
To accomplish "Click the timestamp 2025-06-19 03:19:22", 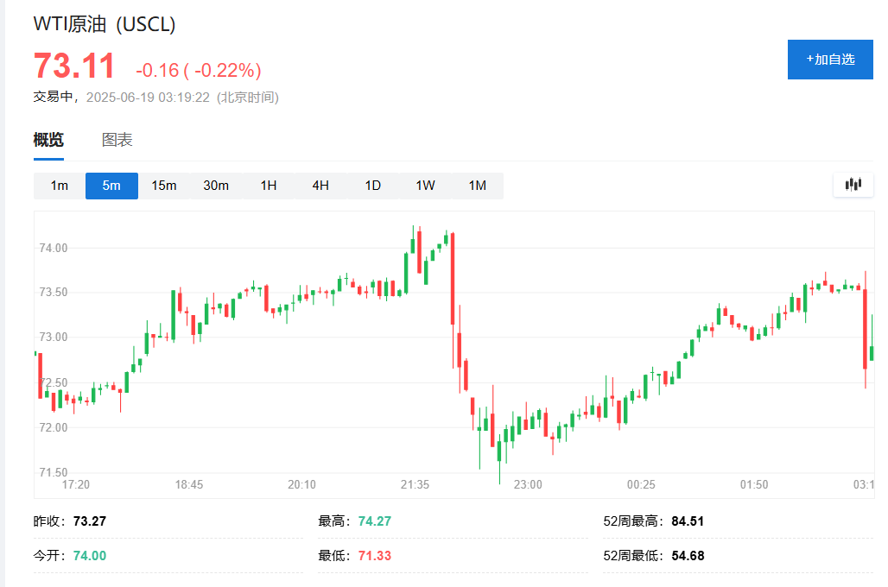I will [x=148, y=98].
